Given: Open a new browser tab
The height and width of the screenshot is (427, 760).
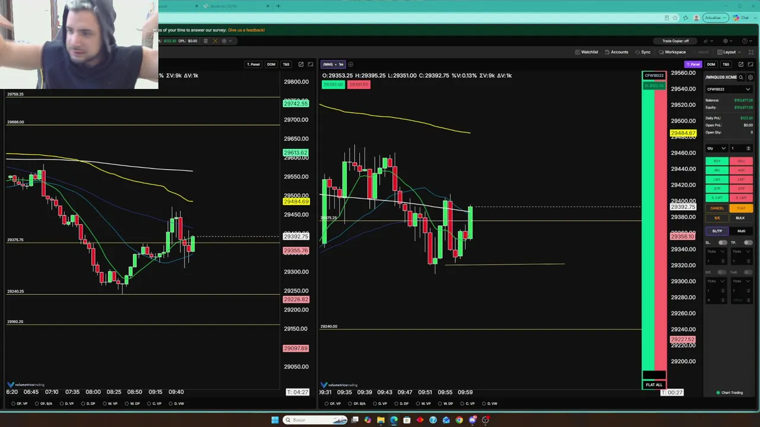Looking at the screenshot, I should 278,6.
